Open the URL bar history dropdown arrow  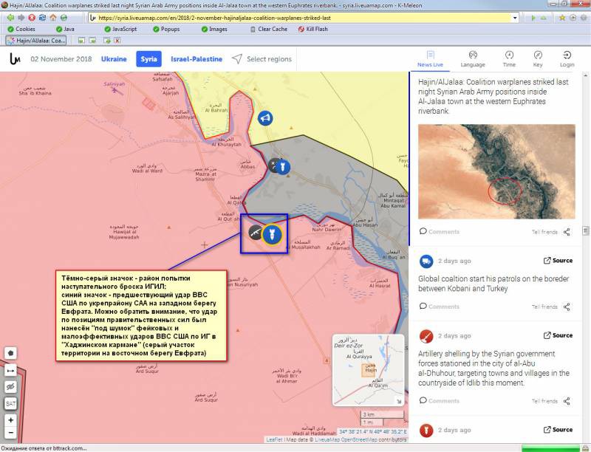(x=515, y=18)
